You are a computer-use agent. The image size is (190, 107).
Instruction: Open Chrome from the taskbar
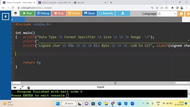pyautogui.click(x=113, y=103)
